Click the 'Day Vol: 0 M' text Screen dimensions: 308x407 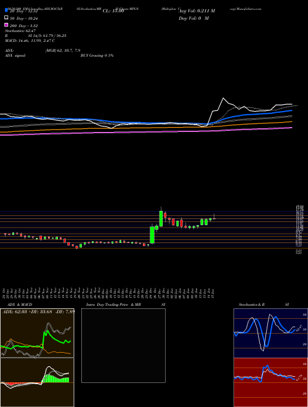click(x=193, y=18)
